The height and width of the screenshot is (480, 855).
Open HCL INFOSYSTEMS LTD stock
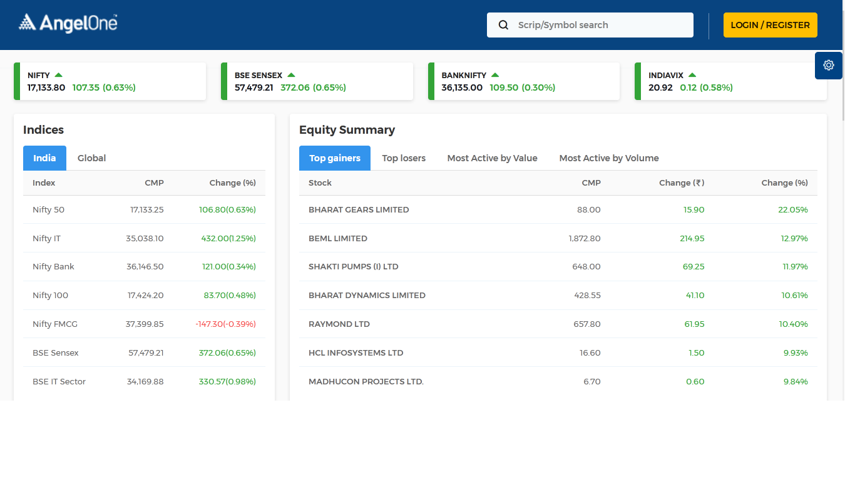point(356,353)
